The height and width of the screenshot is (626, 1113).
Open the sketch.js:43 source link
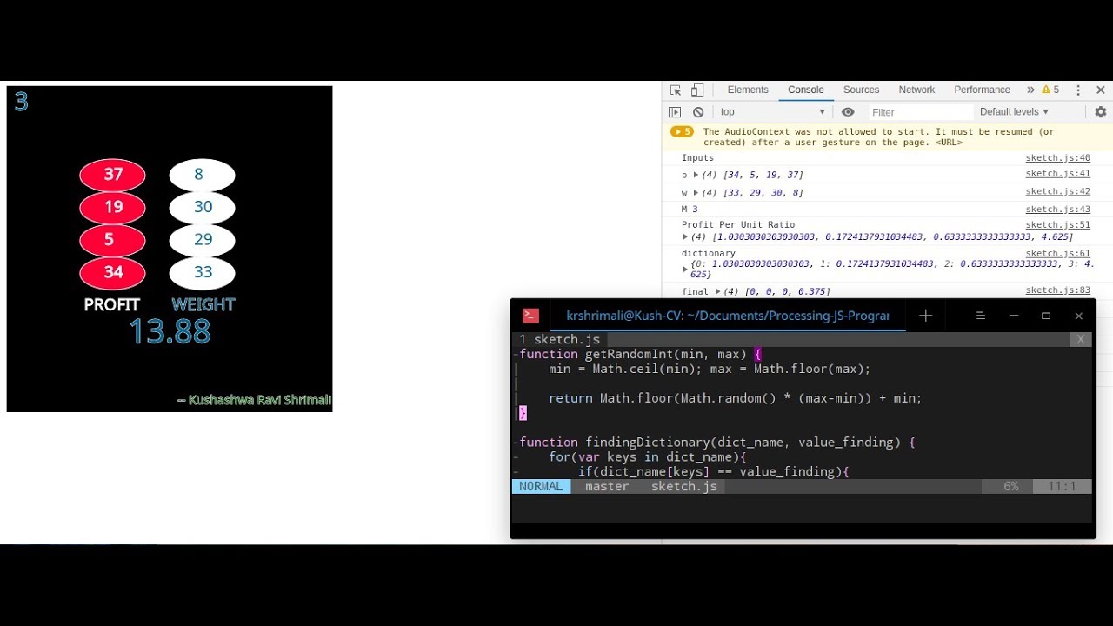[x=1057, y=210]
